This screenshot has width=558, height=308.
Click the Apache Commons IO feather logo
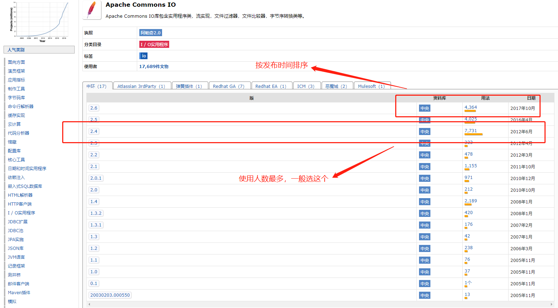[92, 10]
